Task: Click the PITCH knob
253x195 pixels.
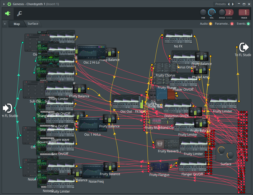Action: point(222,12)
